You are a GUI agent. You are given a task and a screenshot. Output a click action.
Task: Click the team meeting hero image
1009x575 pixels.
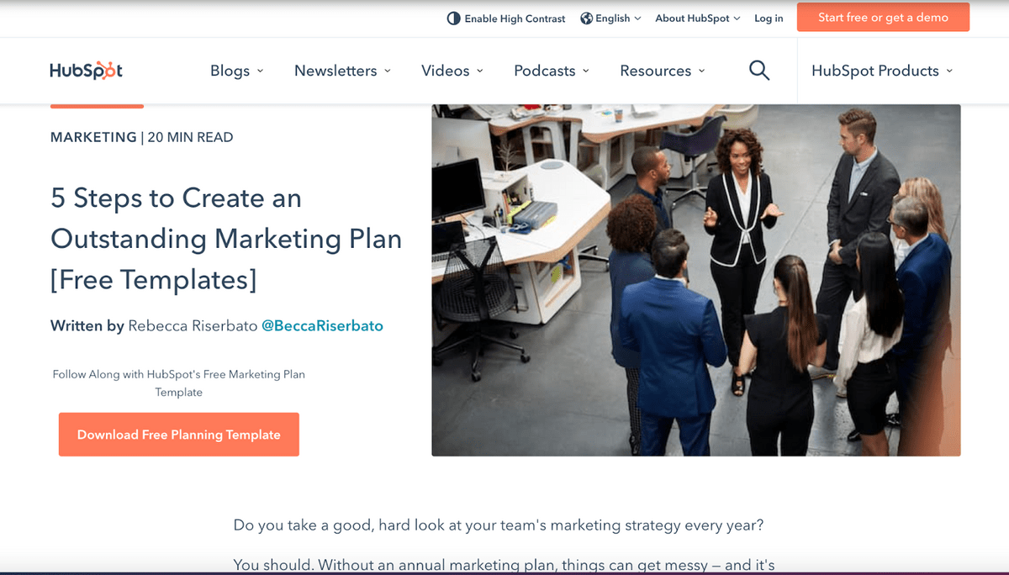click(x=696, y=280)
